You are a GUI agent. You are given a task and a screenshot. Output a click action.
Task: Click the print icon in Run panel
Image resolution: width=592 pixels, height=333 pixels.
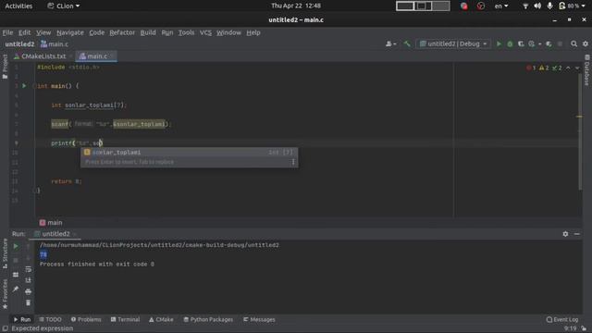tap(29, 291)
